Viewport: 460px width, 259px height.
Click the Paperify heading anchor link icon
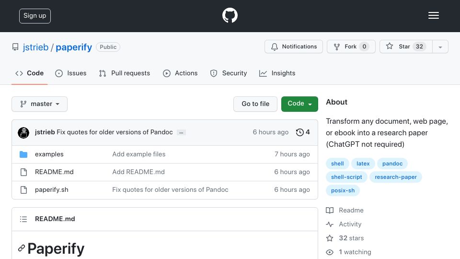21,248
